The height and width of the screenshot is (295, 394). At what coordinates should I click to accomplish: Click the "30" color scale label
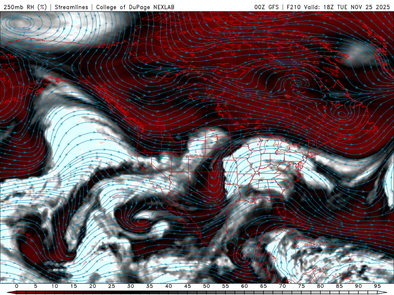click(131, 286)
